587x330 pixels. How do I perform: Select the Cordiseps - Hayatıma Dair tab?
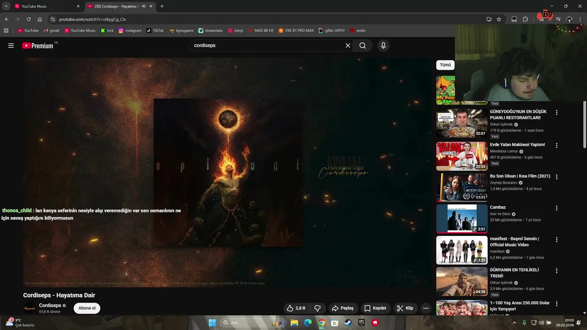point(120,6)
